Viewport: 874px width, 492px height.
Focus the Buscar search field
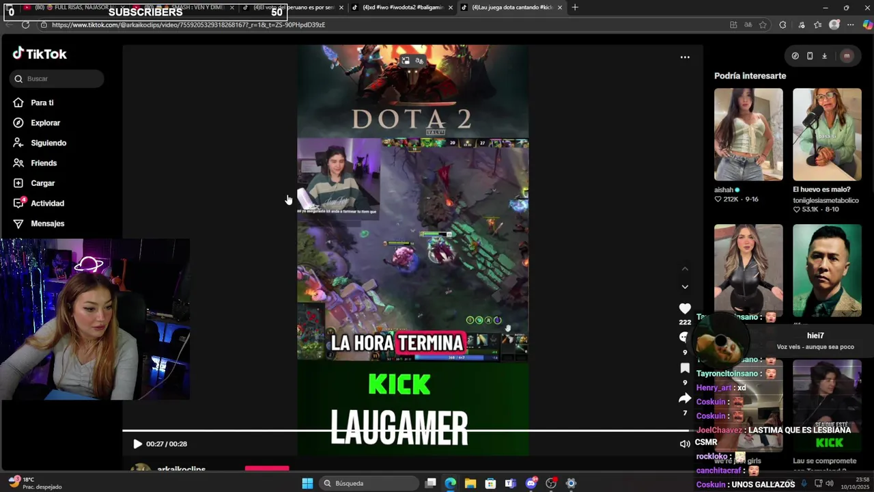[x=57, y=79]
